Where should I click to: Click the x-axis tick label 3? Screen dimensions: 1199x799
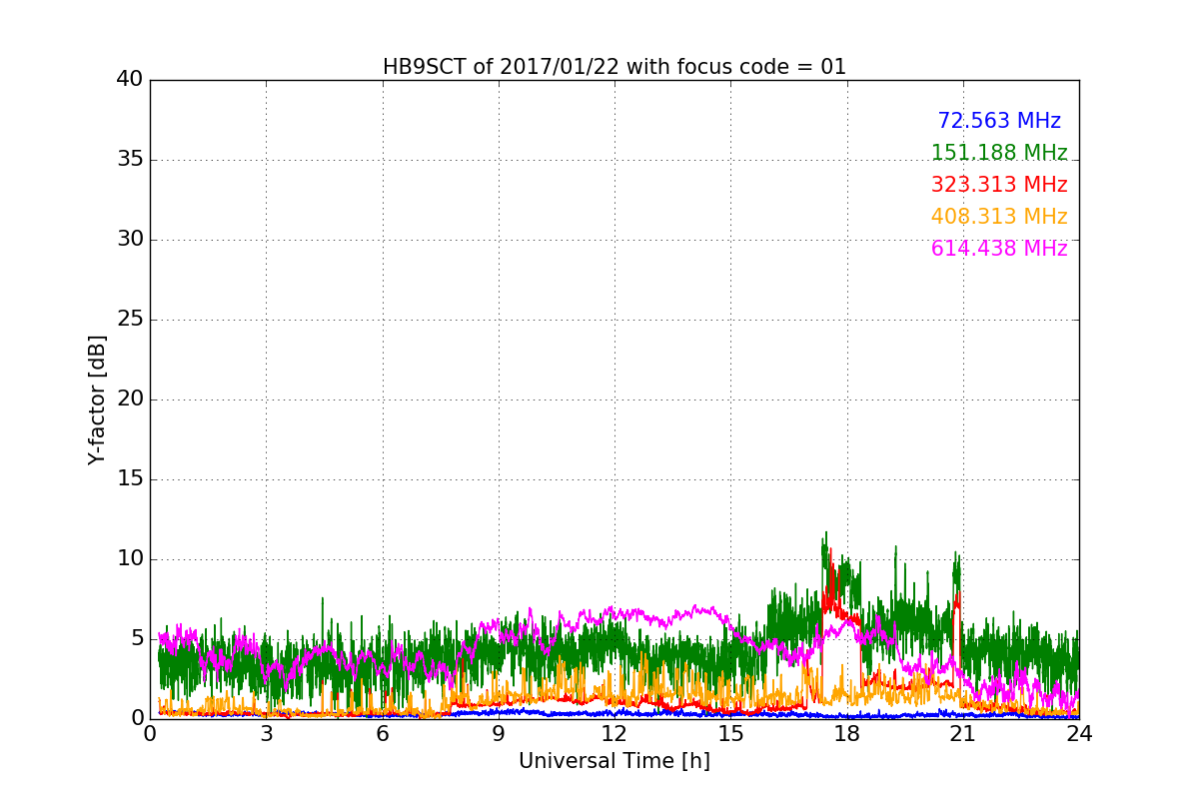click(266, 734)
